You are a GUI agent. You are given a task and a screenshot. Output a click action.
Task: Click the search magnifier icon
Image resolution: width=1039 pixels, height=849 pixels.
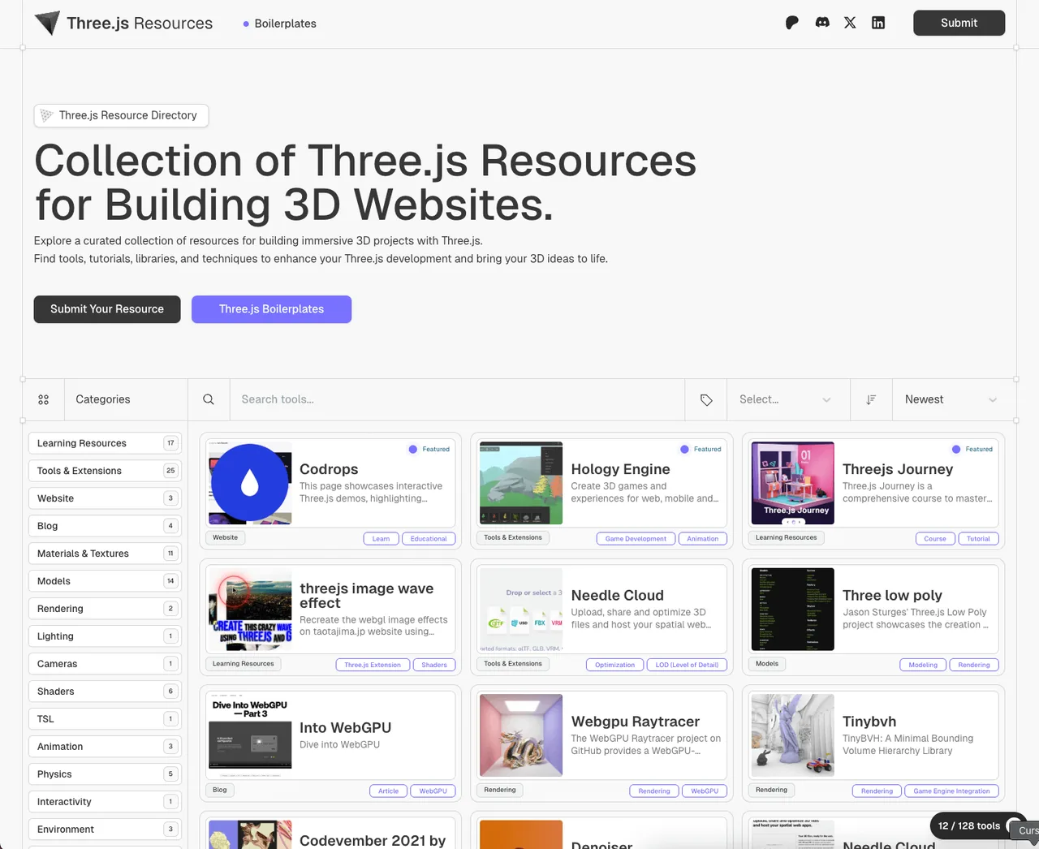[x=209, y=399]
